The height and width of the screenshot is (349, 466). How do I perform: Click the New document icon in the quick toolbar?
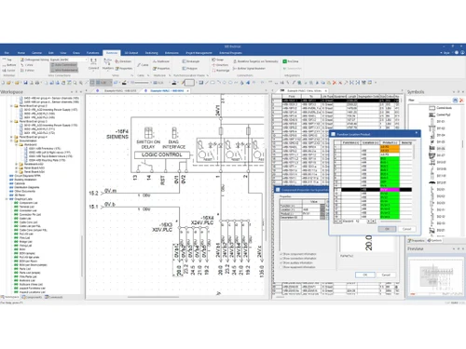[x=3, y=83]
